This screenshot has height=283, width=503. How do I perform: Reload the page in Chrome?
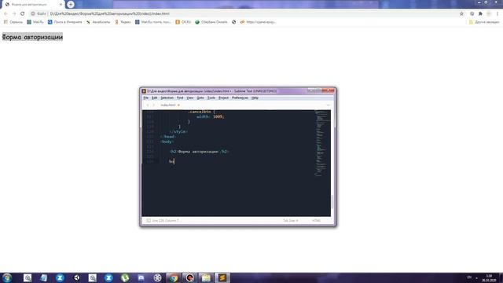click(23, 14)
